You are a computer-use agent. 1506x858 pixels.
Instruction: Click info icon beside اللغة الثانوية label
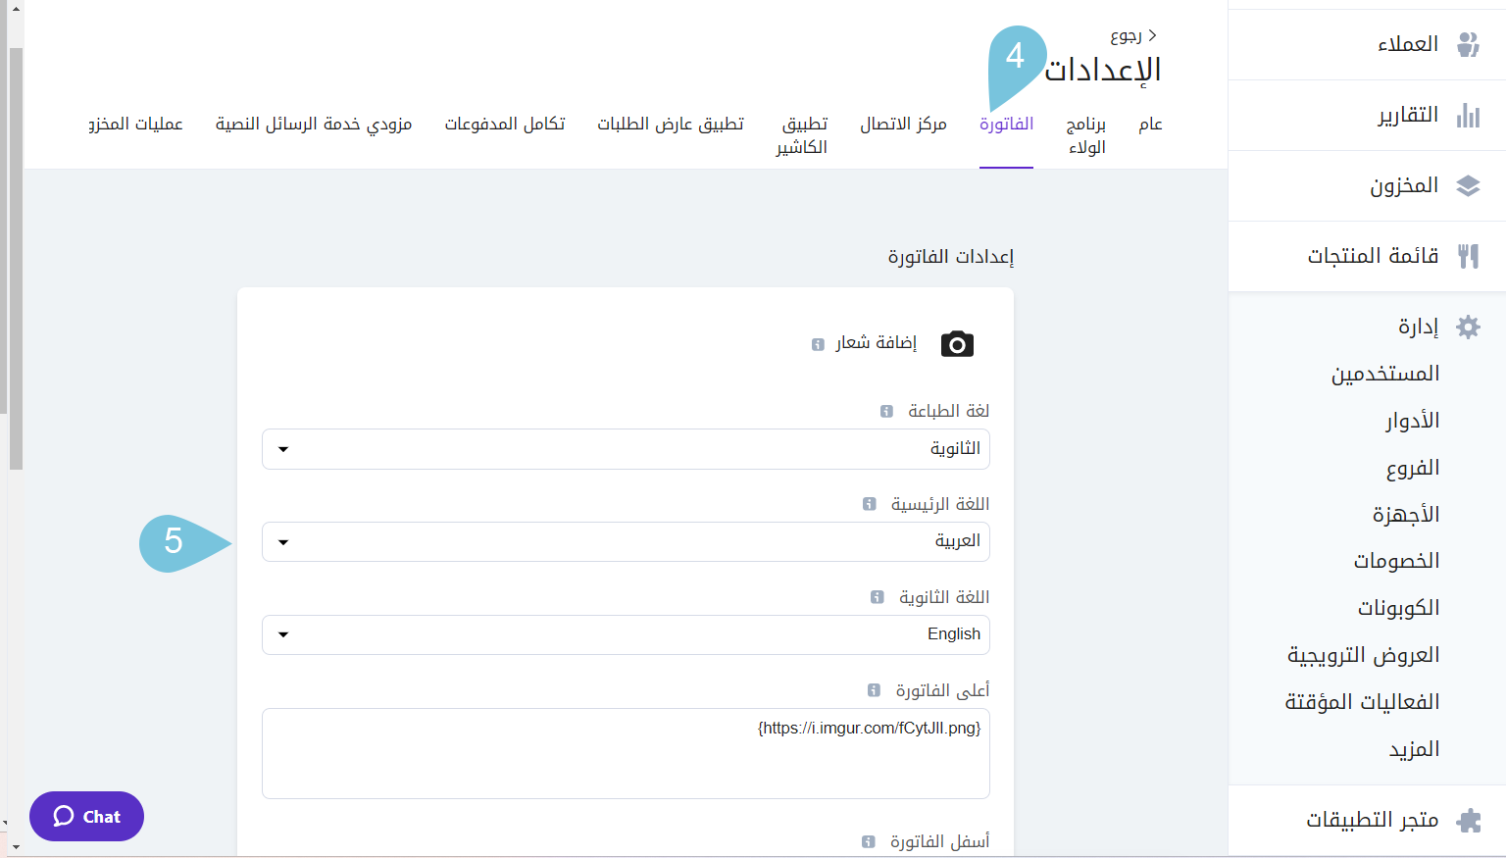878,597
